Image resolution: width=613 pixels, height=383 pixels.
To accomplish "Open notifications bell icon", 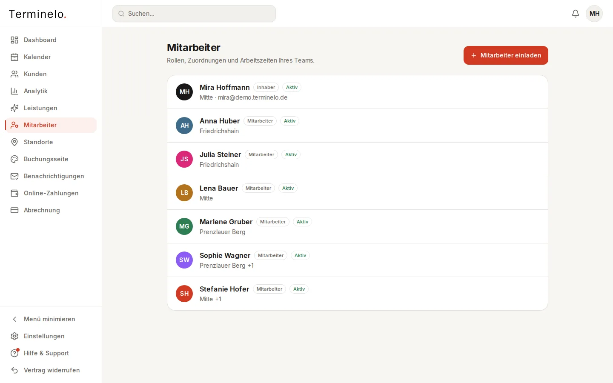I will point(576,14).
